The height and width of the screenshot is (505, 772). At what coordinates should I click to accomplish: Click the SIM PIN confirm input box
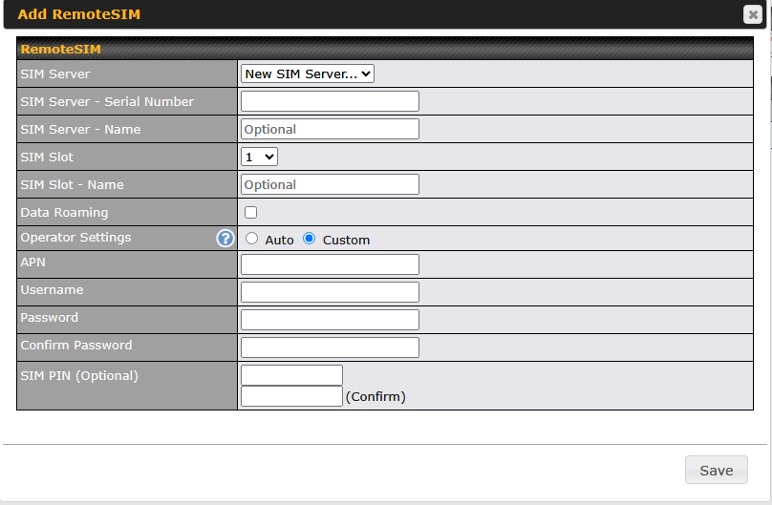point(291,396)
